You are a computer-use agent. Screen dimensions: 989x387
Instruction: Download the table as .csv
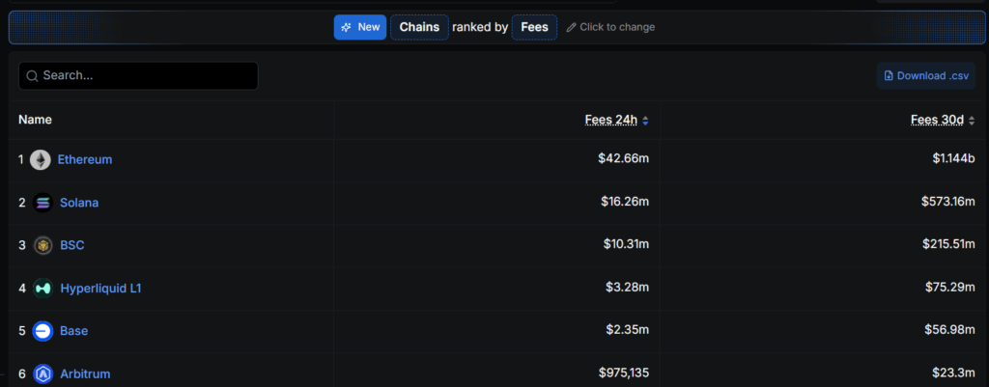[x=926, y=75]
